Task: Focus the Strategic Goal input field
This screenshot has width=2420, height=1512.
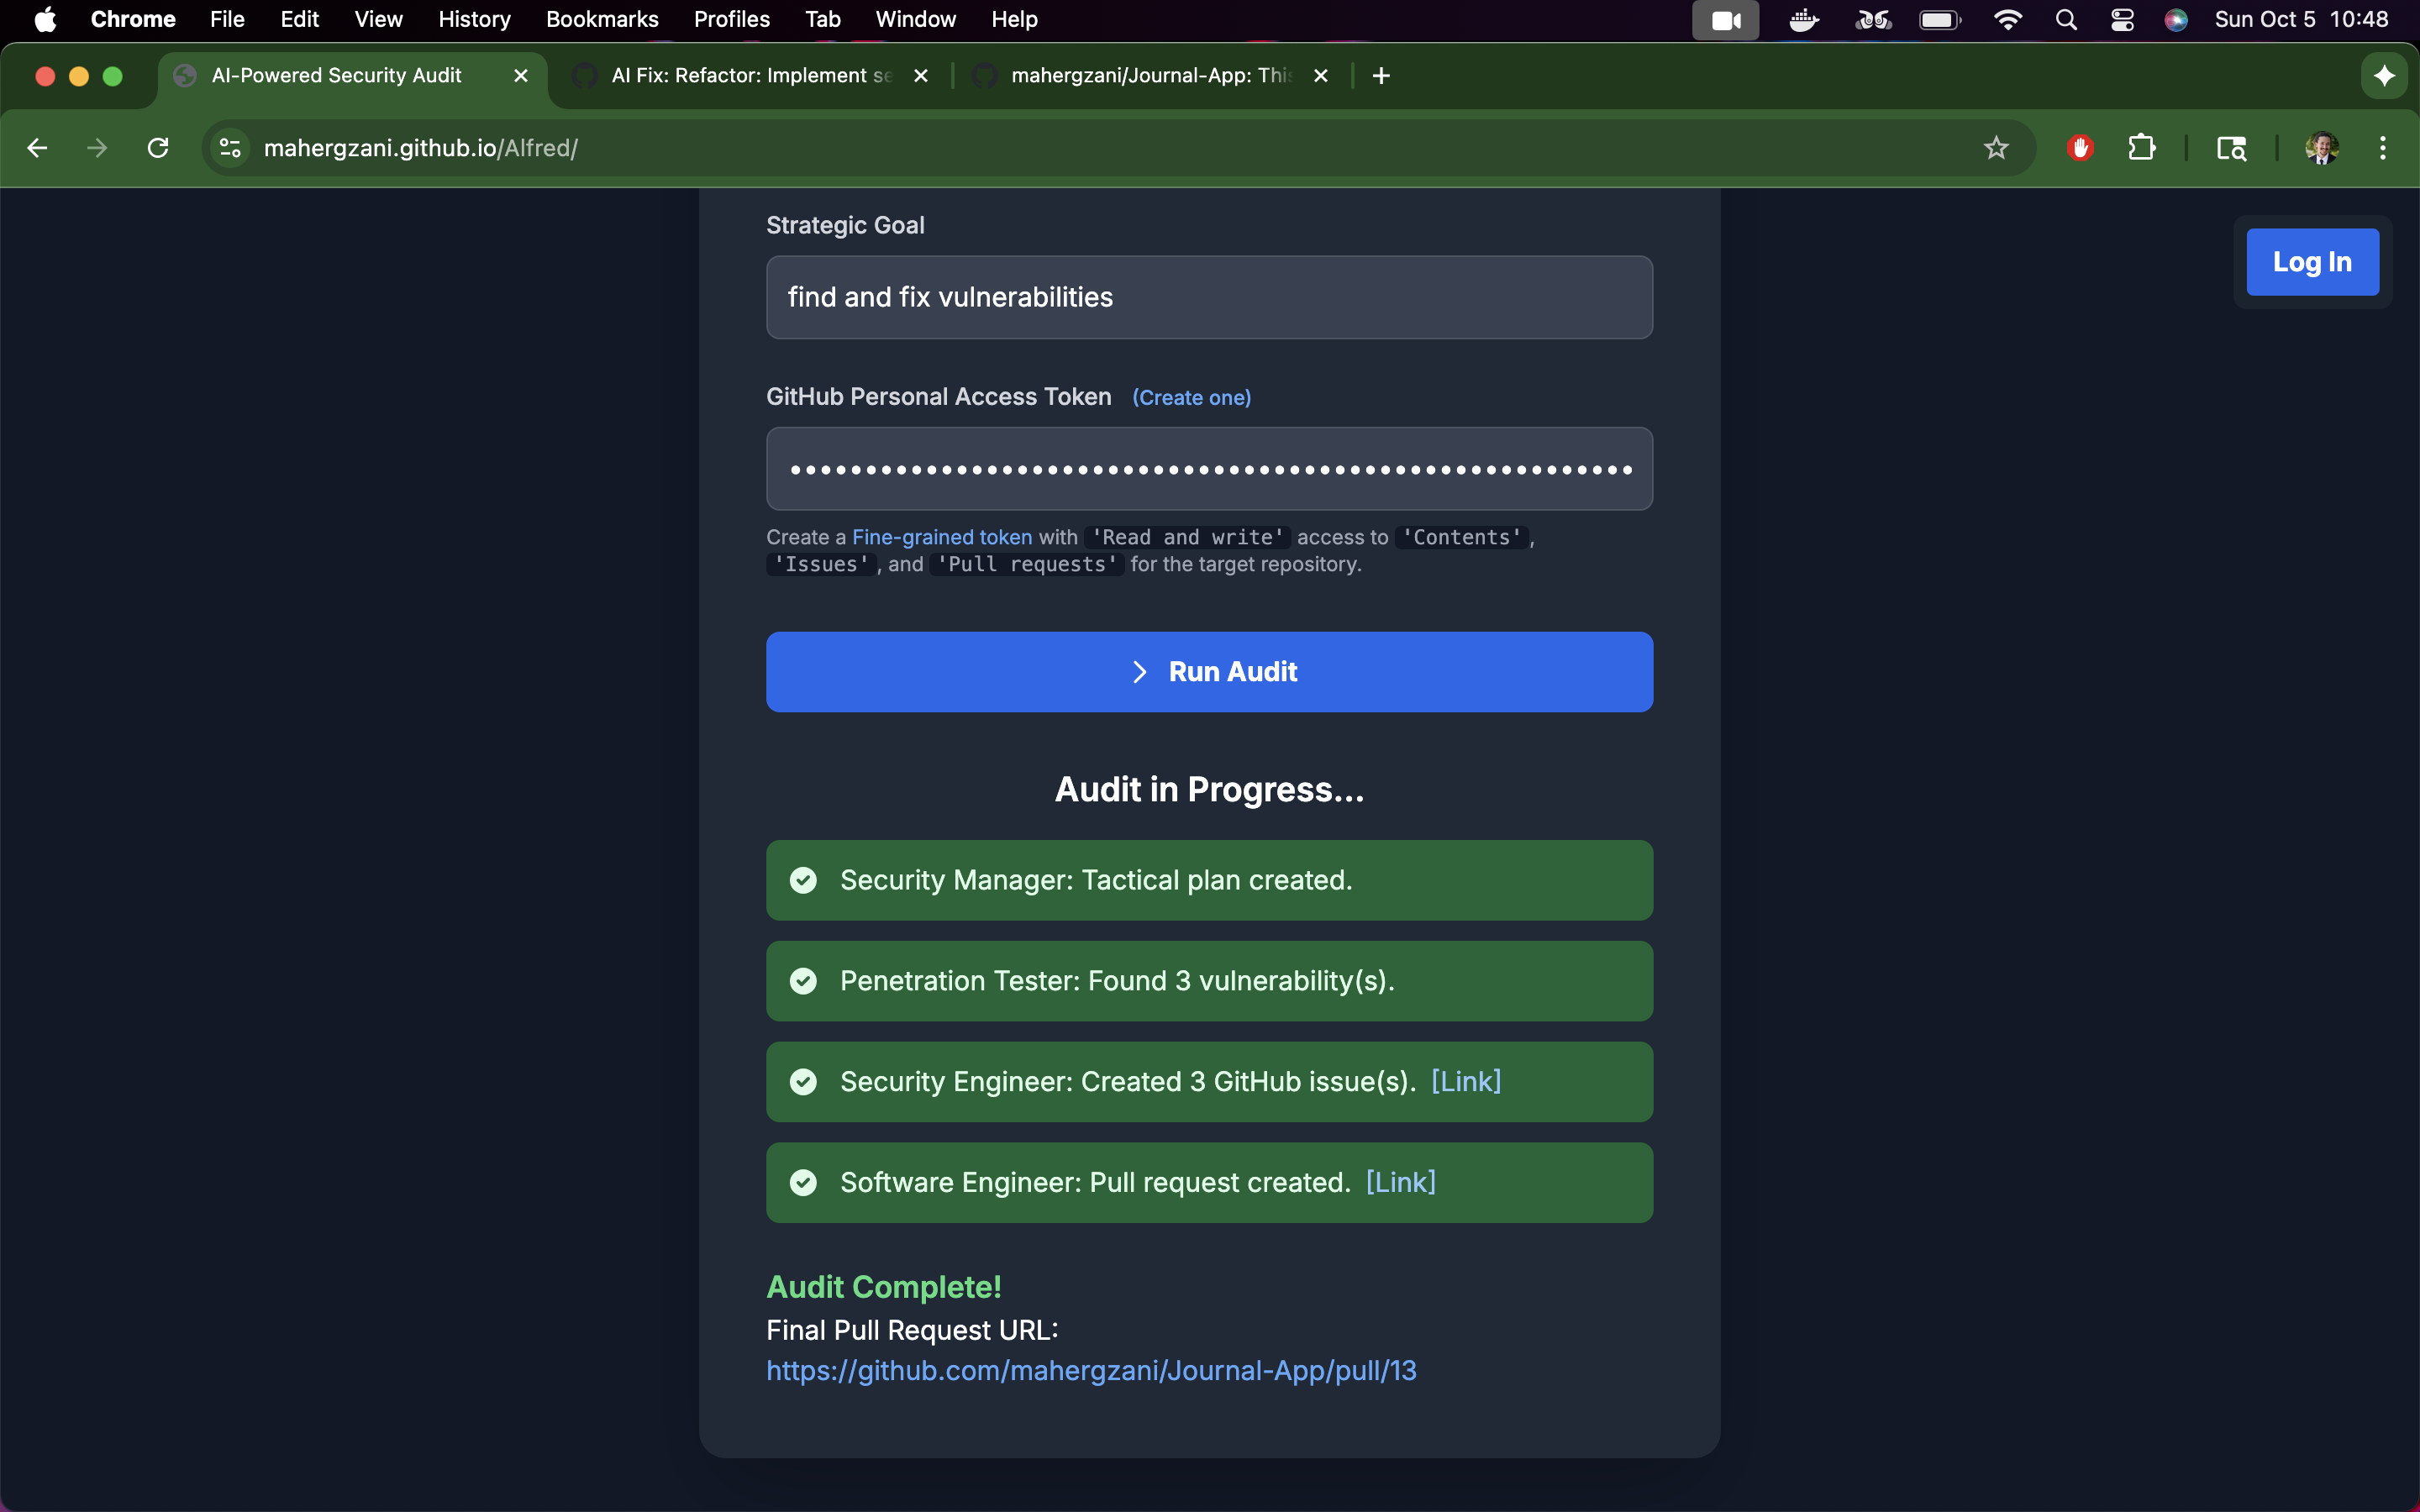Action: point(1209,297)
